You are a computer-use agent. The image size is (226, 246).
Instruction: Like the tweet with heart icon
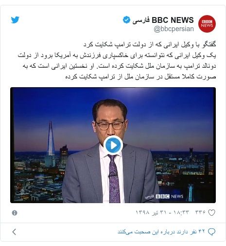[211, 213]
